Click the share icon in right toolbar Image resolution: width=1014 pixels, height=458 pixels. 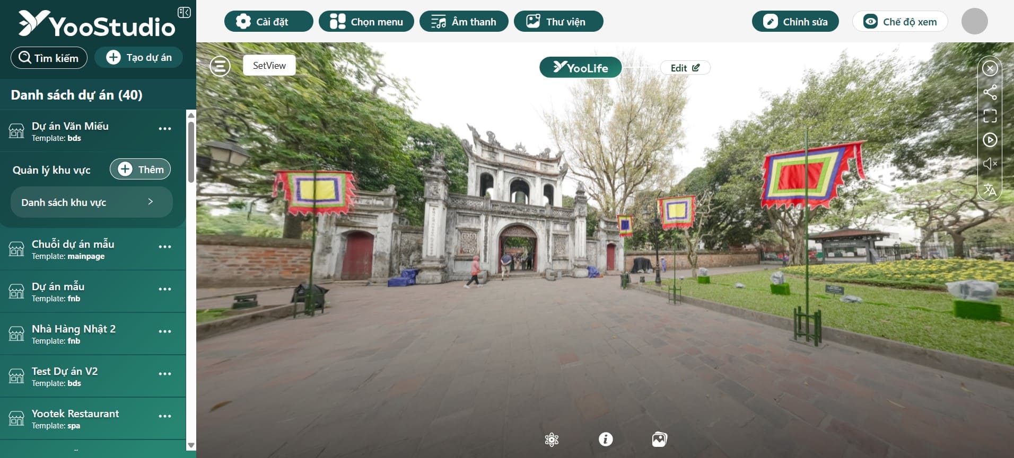pyautogui.click(x=990, y=92)
